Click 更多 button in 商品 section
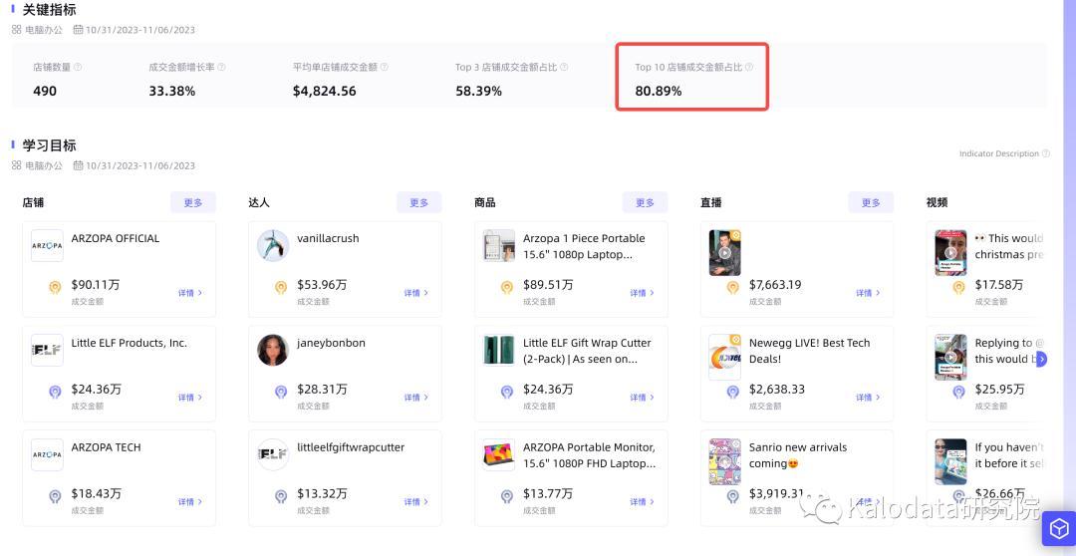 [x=645, y=202]
